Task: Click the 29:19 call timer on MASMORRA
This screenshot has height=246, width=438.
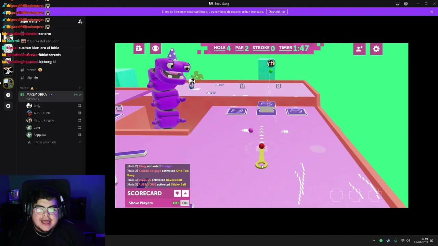Action: [x=78, y=95]
